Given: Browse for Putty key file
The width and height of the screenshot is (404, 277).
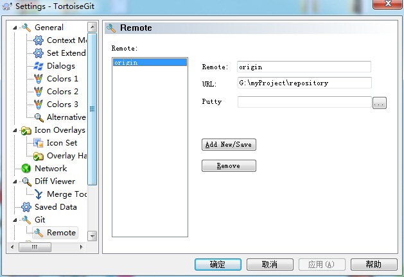Looking at the screenshot, I should coord(380,103).
